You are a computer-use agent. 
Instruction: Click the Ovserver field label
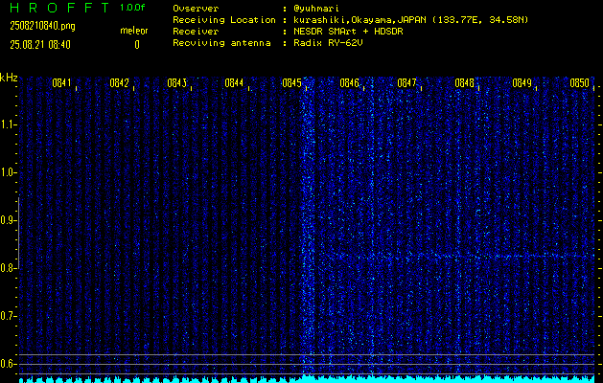click(x=196, y=9)
